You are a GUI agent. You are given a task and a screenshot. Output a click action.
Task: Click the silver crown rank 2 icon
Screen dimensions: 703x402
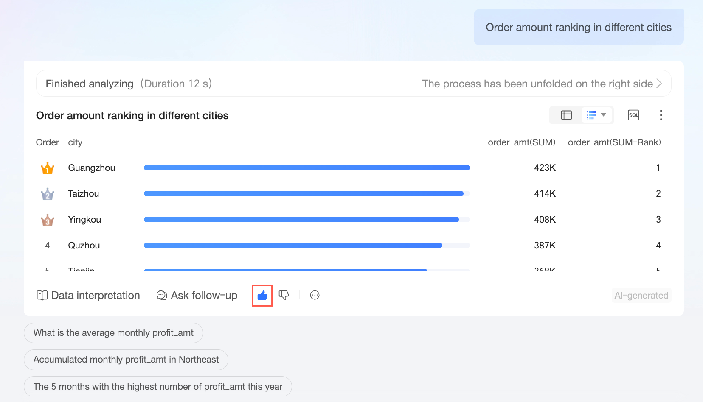pos(48,194)
